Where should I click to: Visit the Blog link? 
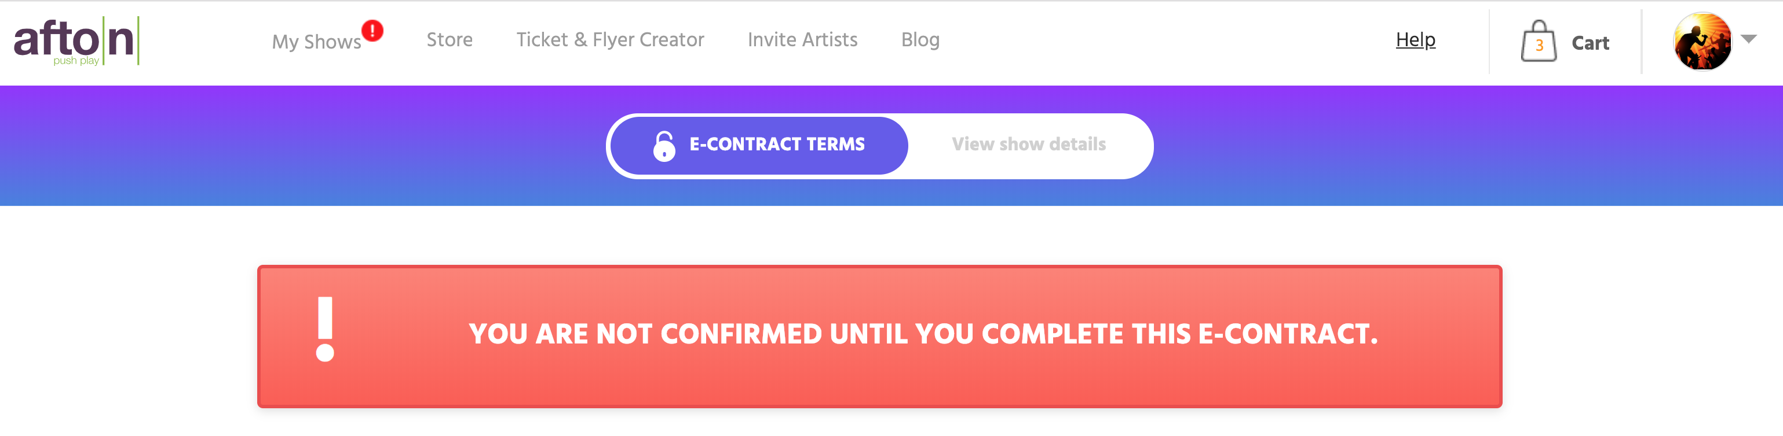point(920,40)
